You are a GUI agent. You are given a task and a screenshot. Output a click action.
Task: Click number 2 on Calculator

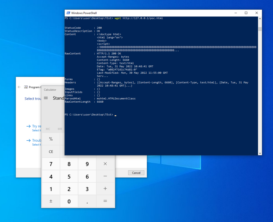tap(69, 189)
